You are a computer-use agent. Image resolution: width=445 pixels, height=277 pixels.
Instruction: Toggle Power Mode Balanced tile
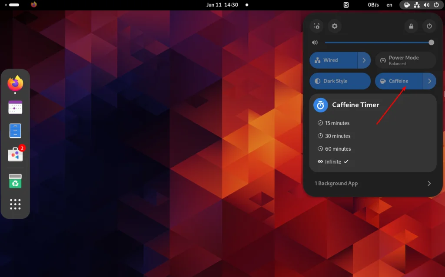(x=405, y=60)
